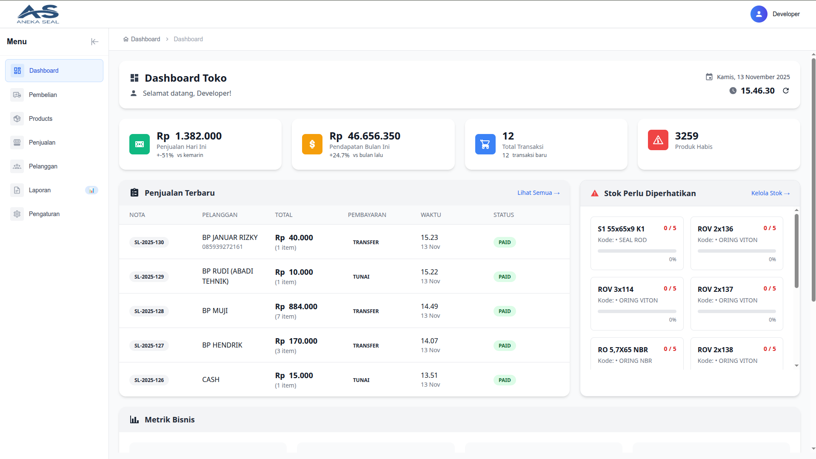
Task: Open the Developer user avatar
Action: tap(759, 14)
